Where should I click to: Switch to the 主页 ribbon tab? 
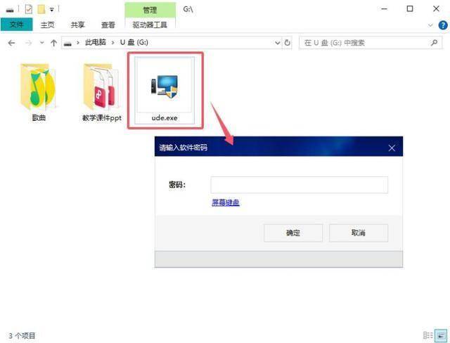[x=47, y=25]
